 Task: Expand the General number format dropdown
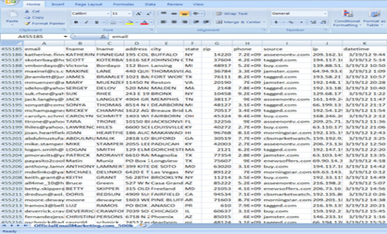(x=326, y=13)
